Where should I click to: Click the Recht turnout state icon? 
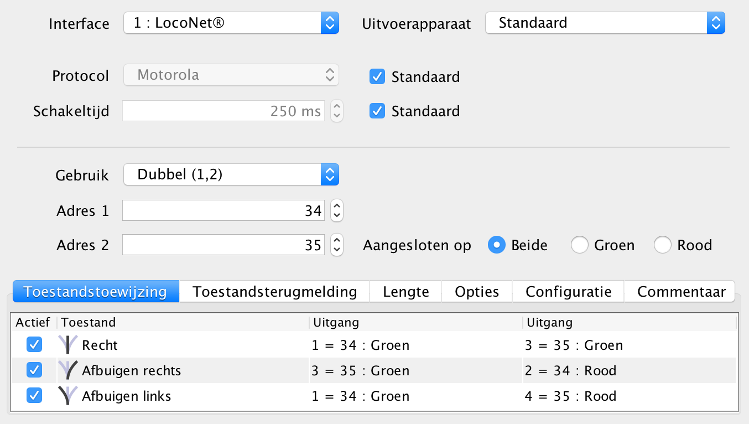[68, 345]
